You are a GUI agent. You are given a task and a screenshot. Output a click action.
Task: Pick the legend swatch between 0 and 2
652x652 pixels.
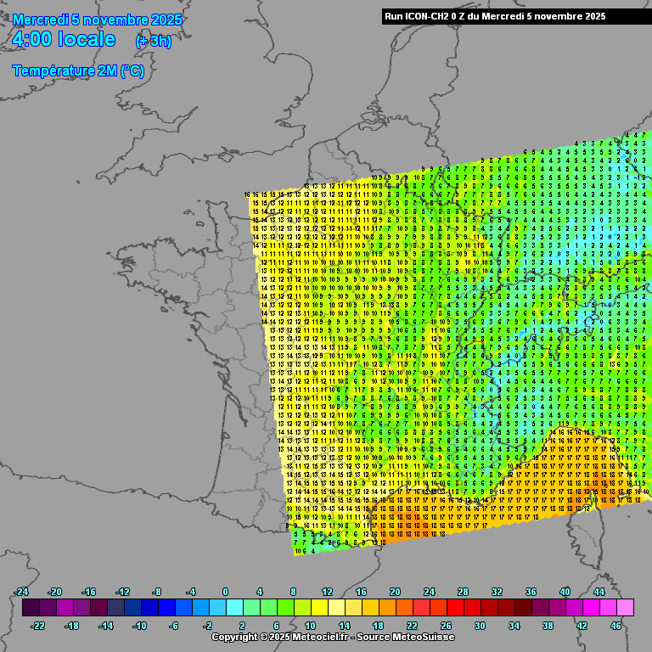[234, 608]
